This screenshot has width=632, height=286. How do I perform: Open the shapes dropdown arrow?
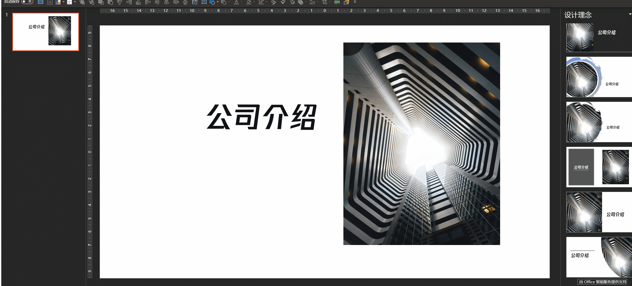pyautogui.click(x=218, y=2)
